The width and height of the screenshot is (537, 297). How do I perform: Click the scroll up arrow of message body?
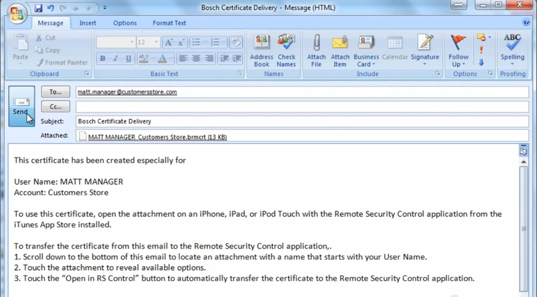tap(524, 161)
